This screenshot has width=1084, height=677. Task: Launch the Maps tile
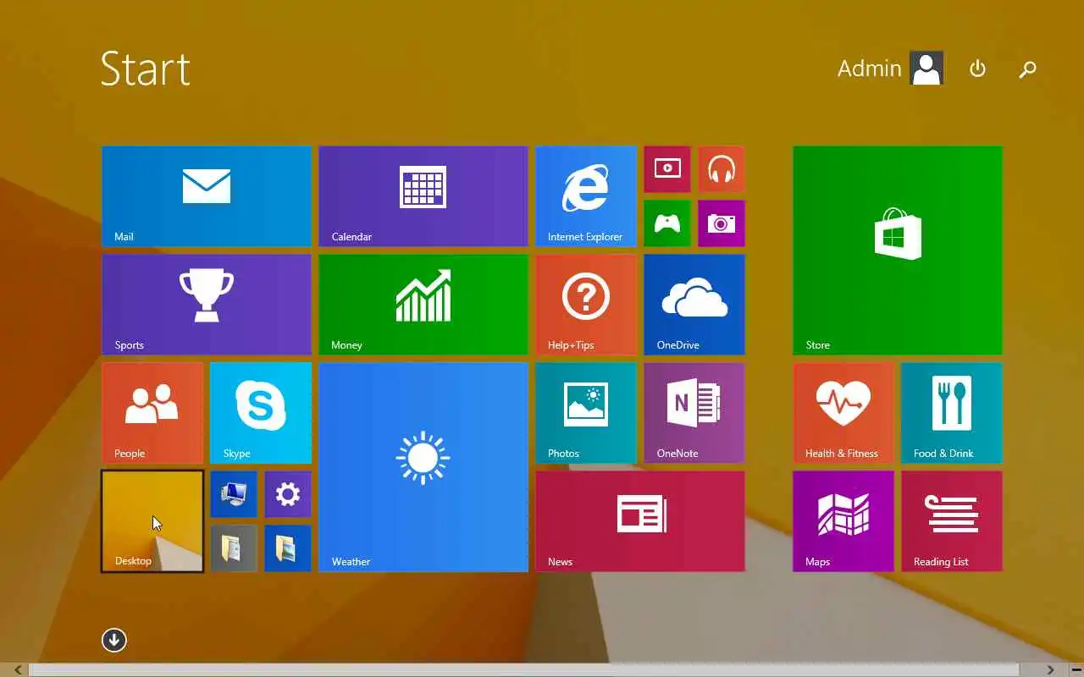[x=843, y=521]
